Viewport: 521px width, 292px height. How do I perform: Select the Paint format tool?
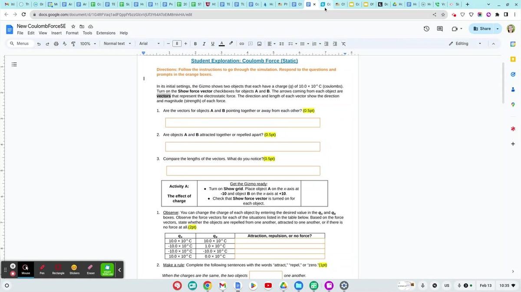coord(73,44)
